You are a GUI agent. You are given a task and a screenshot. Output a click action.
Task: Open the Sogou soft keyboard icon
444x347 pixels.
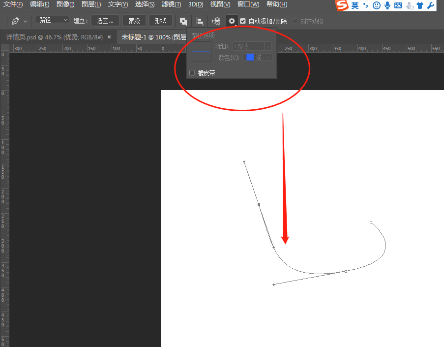[398, 6]
